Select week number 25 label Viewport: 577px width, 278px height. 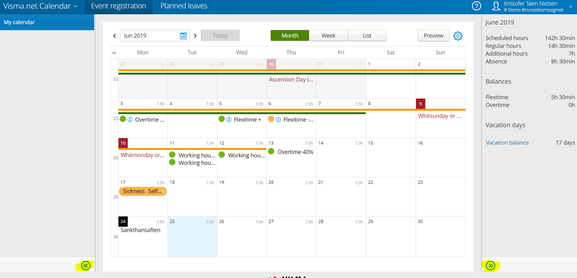[115, 197]
